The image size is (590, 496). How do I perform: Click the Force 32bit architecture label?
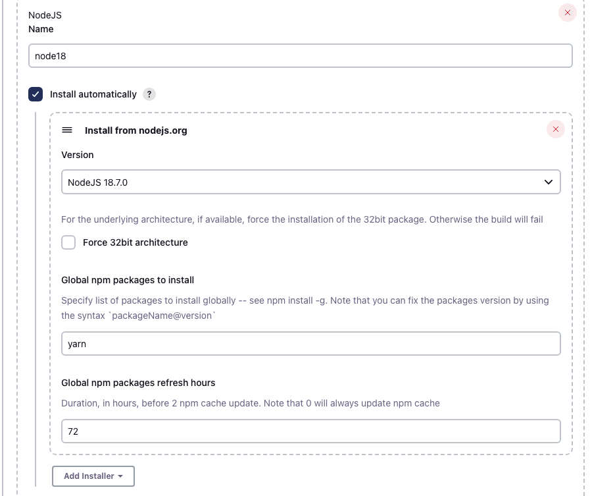(x=135, y=242)
